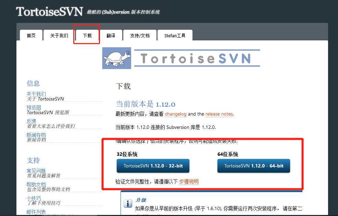Screen dimensions: 338x216
Task: Click the 信息 sidebar heading
Action: pyautogui.click(x=33, y=83)
